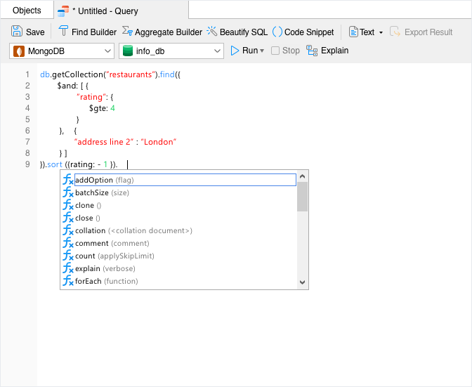Click the Export Result button
Image resolution: width=472 pixels, height=387 pixels.
click(x=421, y=32)
